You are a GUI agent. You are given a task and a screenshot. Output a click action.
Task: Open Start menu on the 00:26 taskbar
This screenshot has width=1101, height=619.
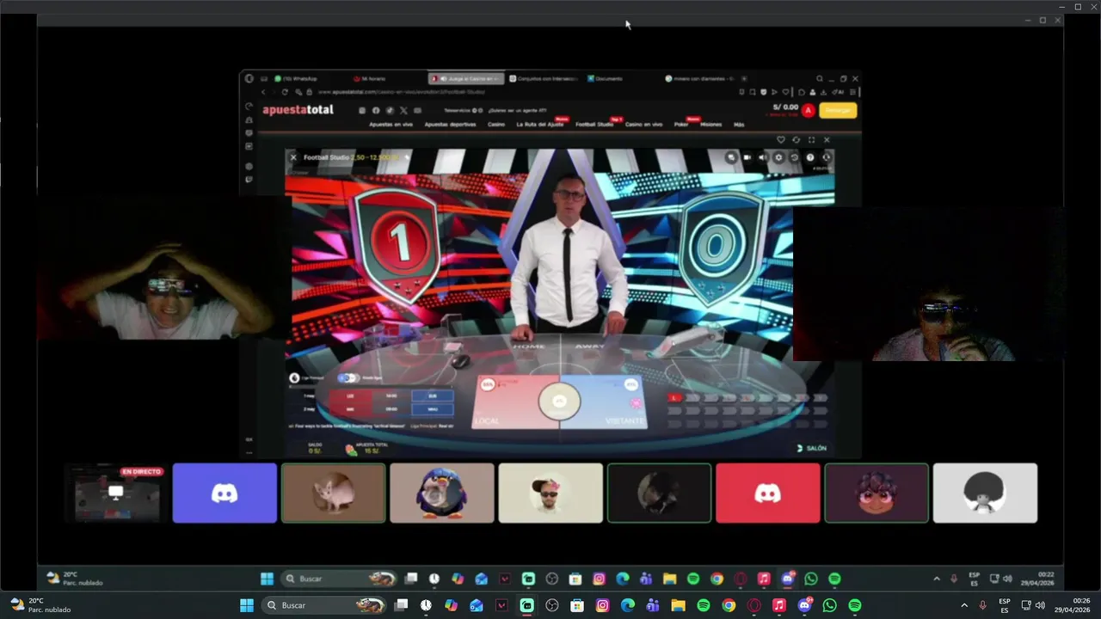(x=247, y=605)
